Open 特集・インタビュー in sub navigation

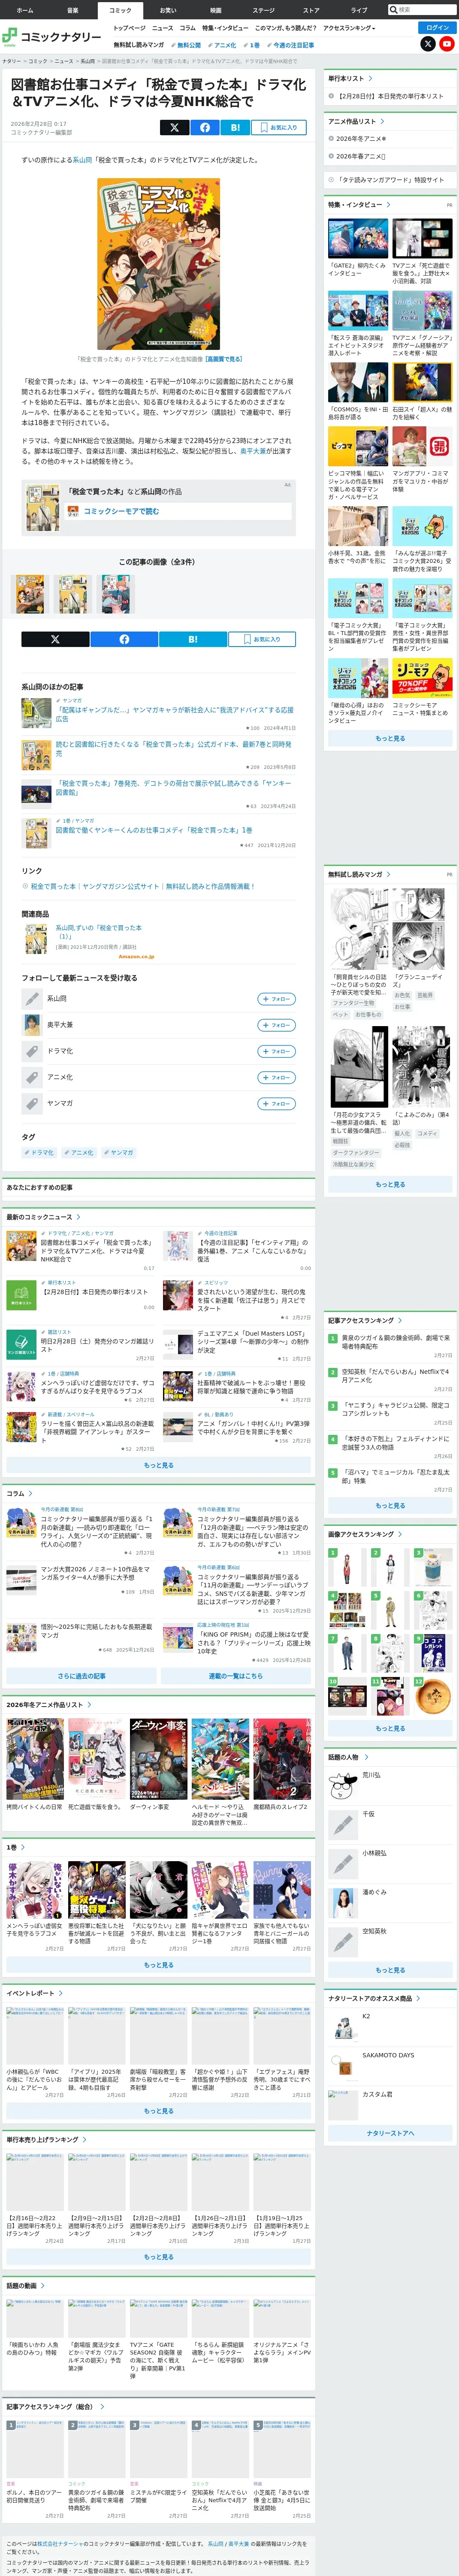[225, 28]
